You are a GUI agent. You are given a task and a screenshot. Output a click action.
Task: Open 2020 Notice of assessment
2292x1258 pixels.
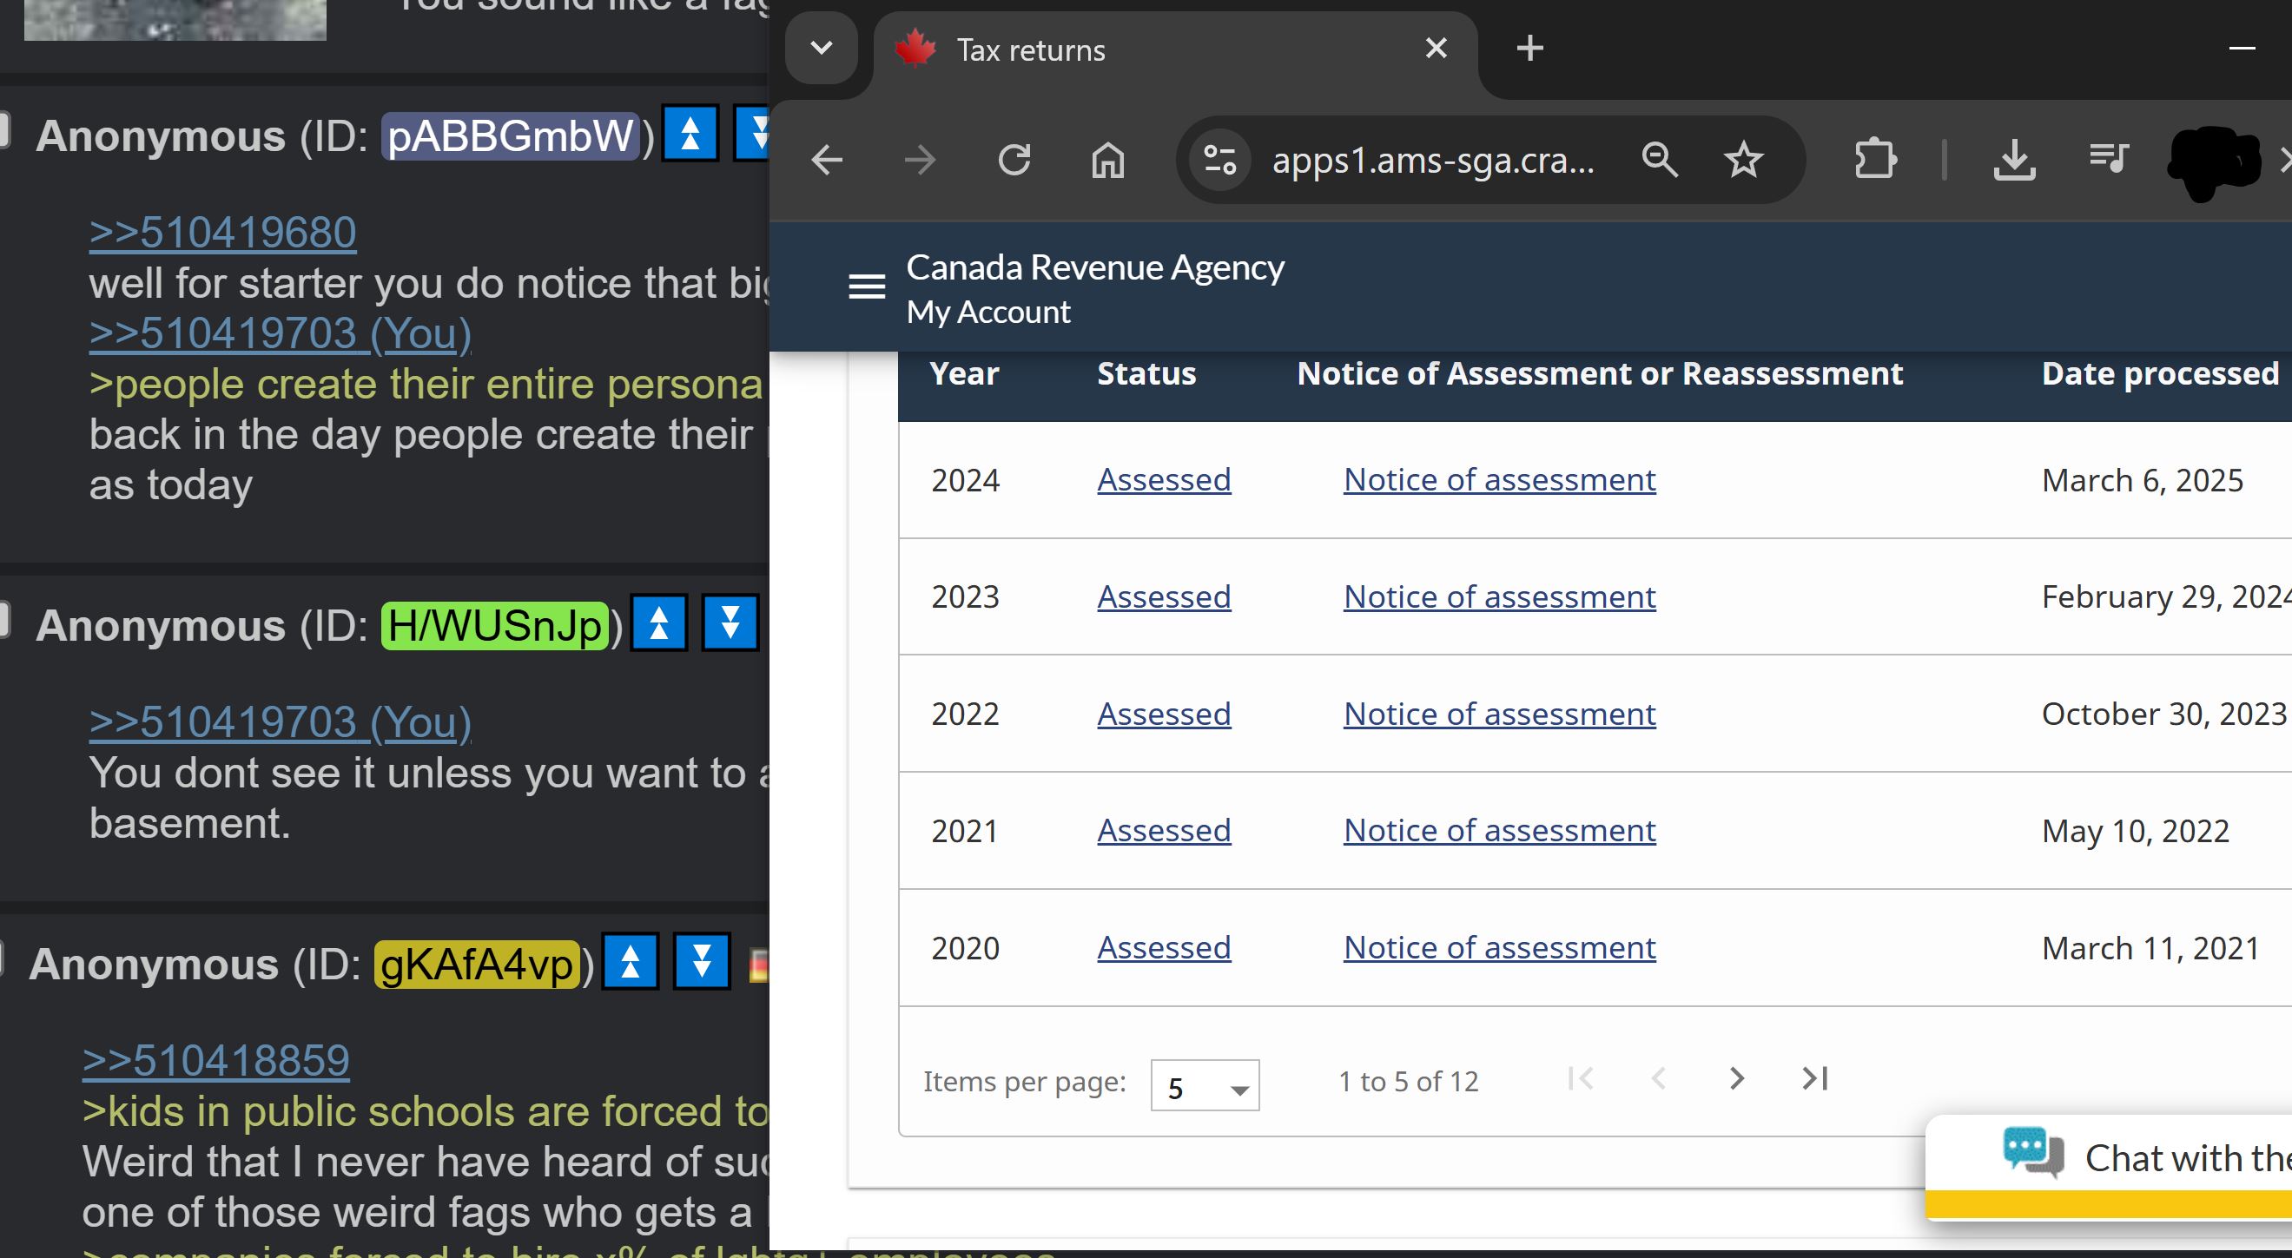pos(1499,947)
